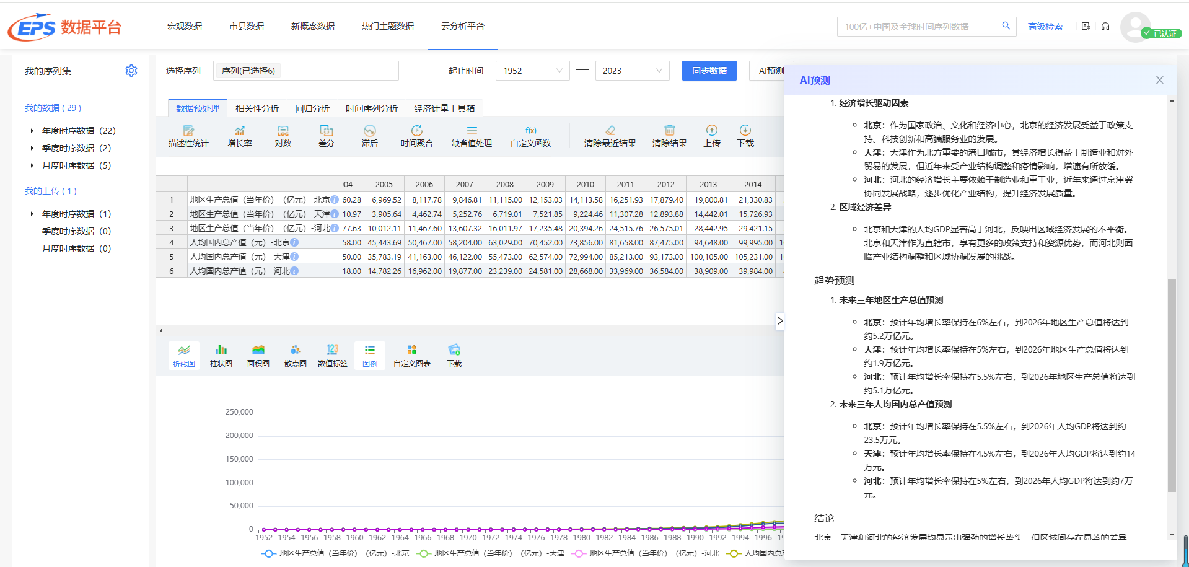1189x567 pixels.
Task: Select the 折线图 line chart type
Action: point(184,356)
